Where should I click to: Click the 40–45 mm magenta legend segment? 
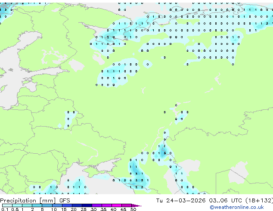click(x=117, y=205)
